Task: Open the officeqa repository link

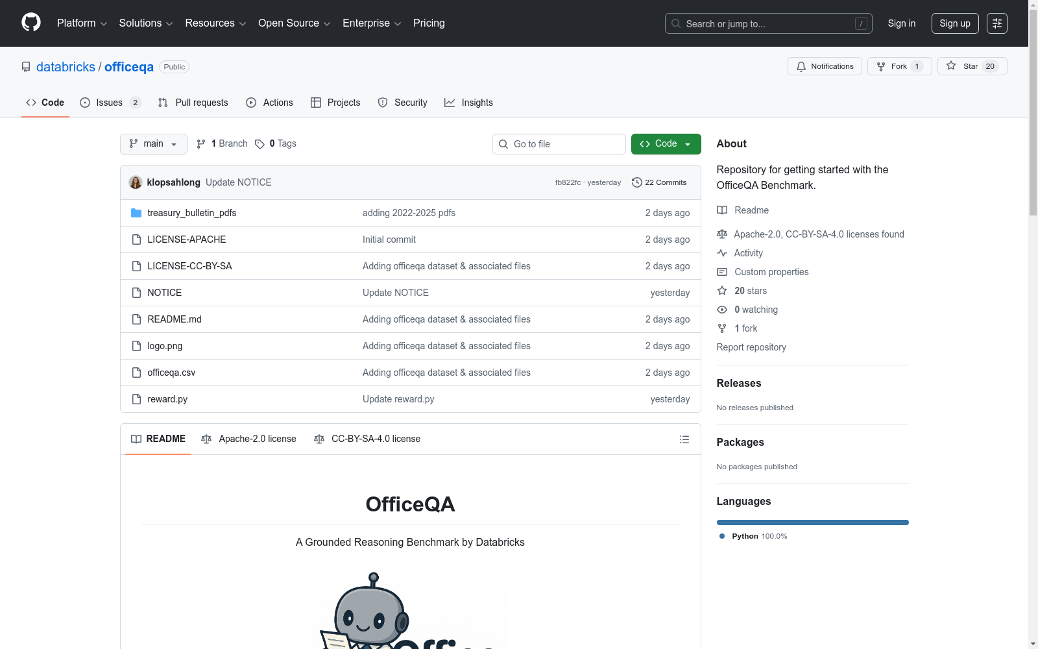Action: point(129,67)
